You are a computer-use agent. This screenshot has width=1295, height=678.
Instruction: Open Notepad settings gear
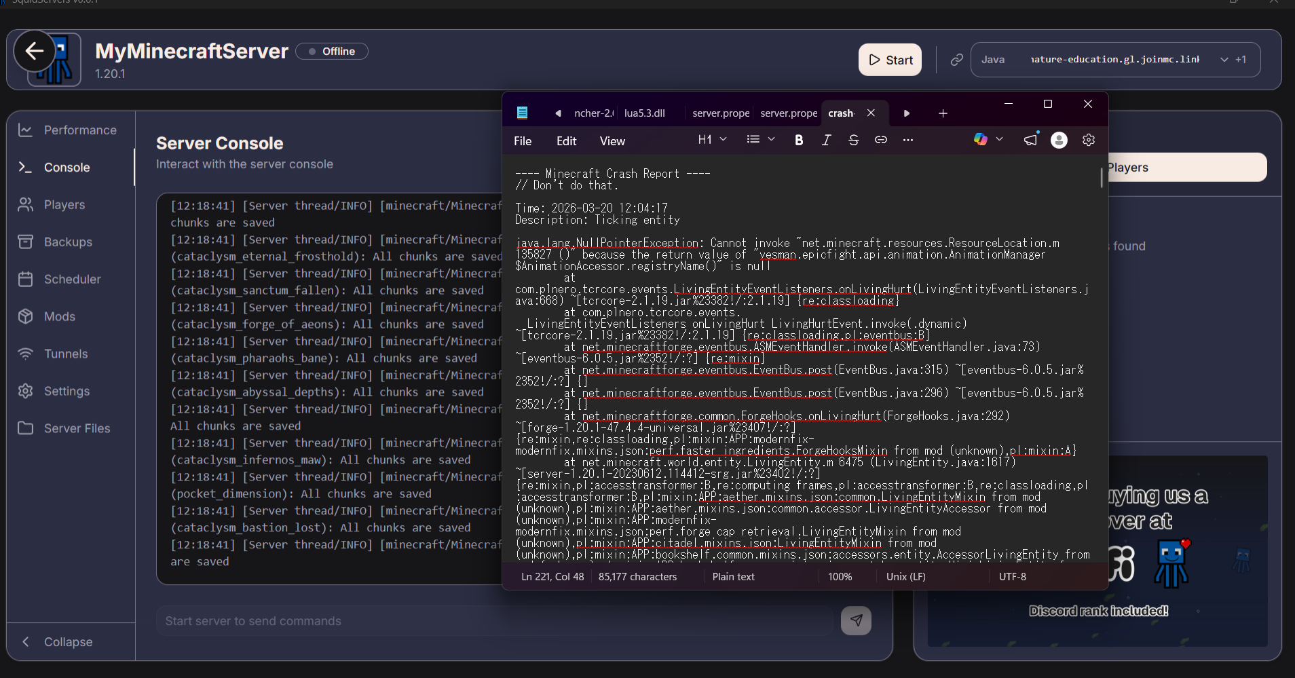pos(1089,140)
